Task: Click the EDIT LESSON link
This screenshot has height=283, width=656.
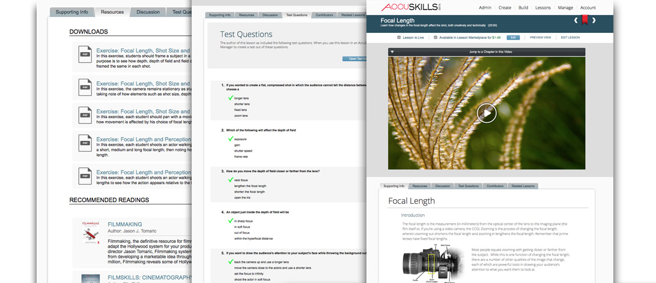Action: [x=570, y=37]
